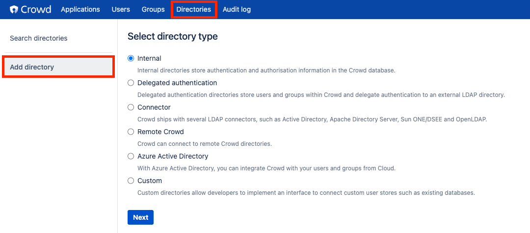
Task: Open the Audit log page
Action: 237,9
